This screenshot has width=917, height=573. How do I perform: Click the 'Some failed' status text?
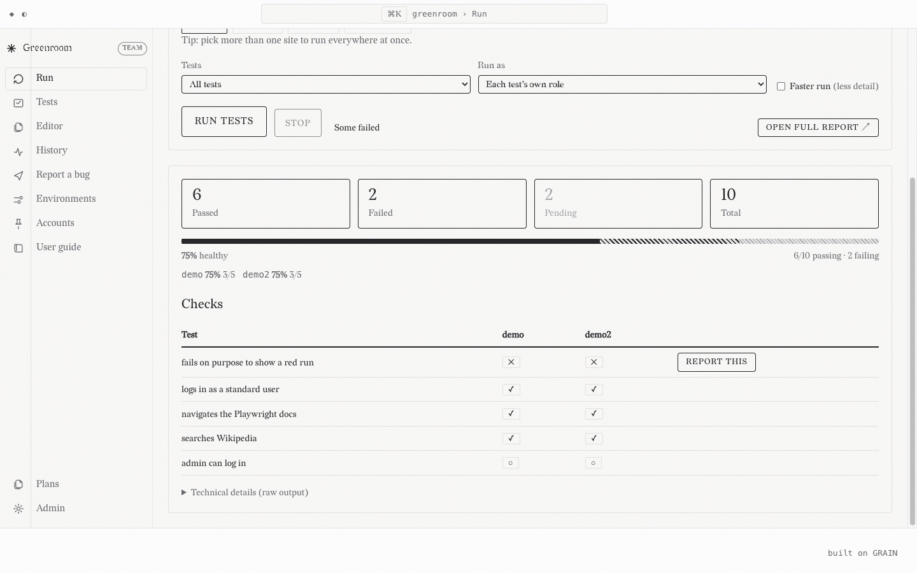357,128
